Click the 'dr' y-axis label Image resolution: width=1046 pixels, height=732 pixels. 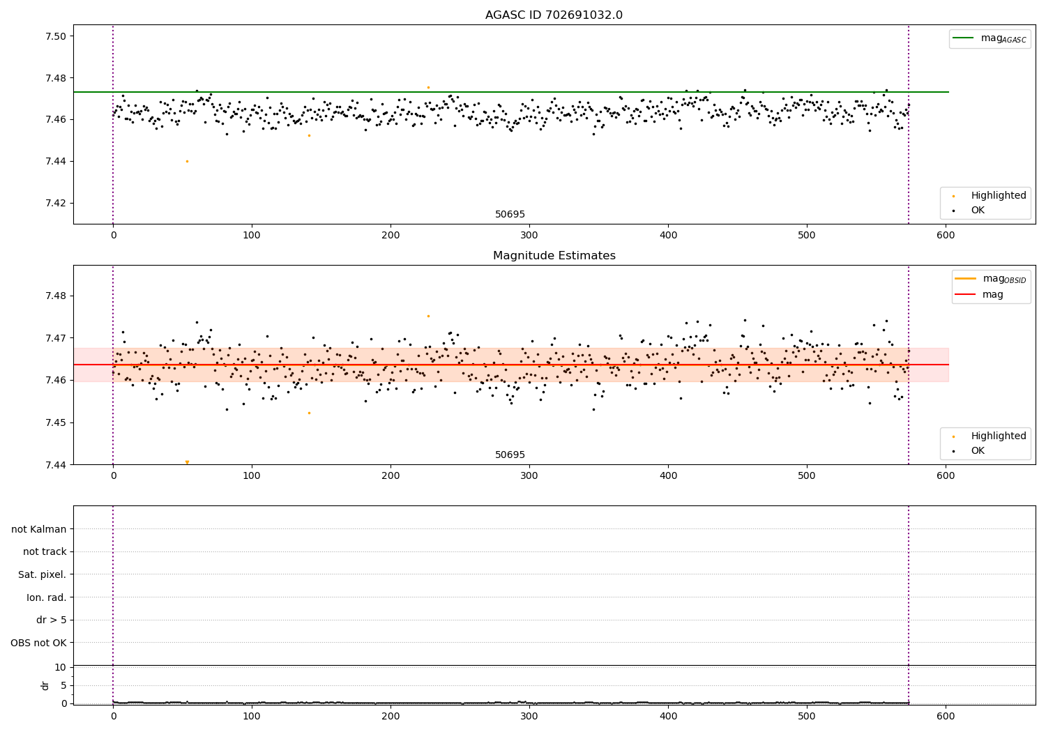45,685
